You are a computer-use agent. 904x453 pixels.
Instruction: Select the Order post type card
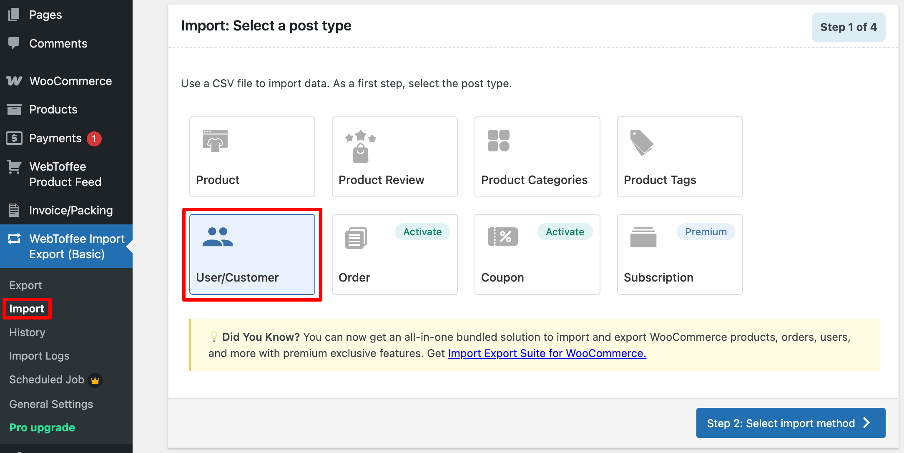pos(395,254)
